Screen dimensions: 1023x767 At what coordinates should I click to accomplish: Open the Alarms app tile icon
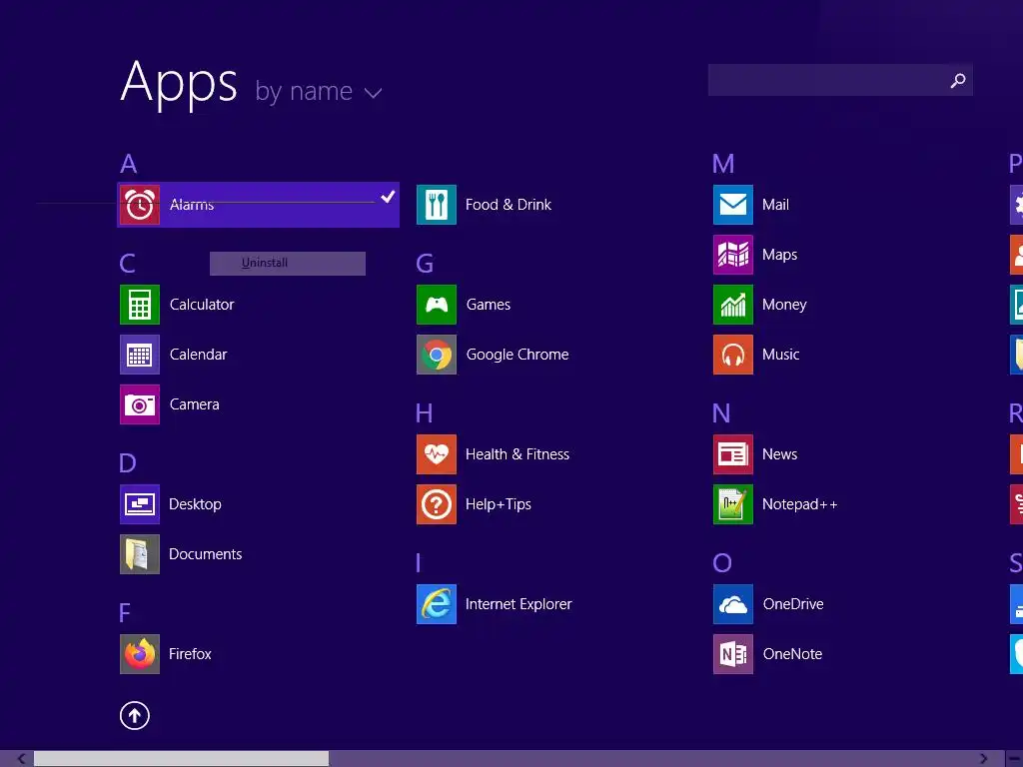pyautogui.click(x=140, y=205)
